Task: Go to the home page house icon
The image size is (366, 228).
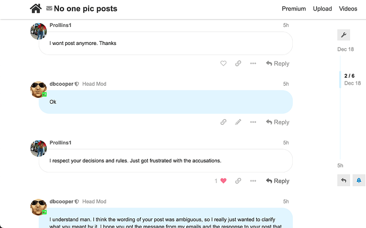Action: pos(36,8)
